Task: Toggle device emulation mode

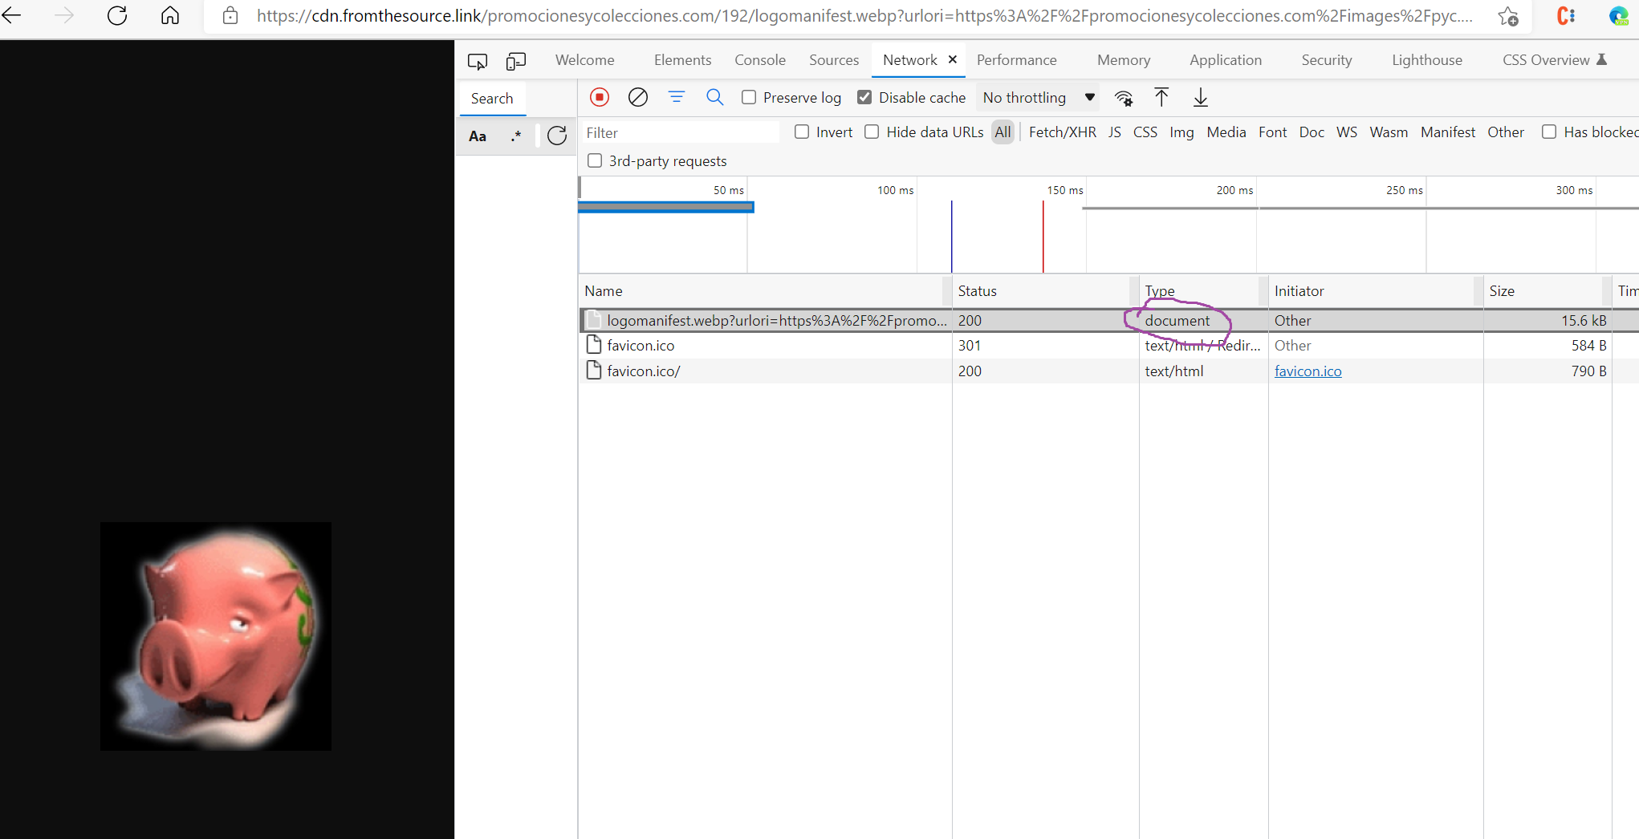Action: [x=515, y=60]
